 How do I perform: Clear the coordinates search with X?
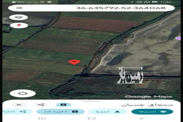(20, 8)
